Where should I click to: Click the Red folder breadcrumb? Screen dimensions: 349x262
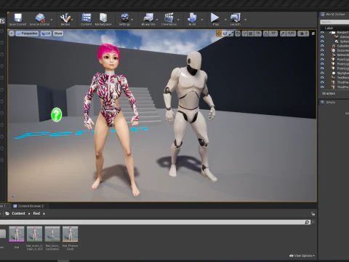coord(36,213)
